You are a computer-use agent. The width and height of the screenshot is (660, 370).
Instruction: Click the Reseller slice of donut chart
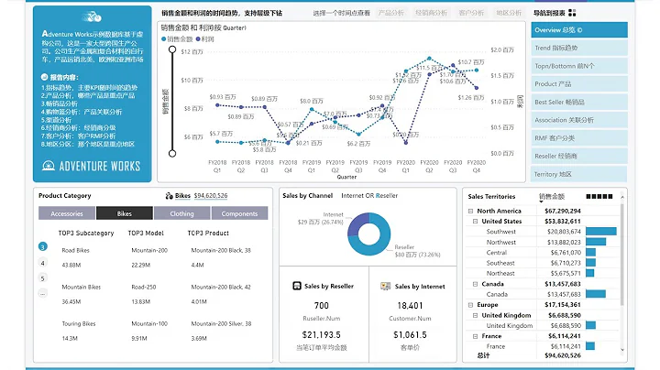pos(376,245)
